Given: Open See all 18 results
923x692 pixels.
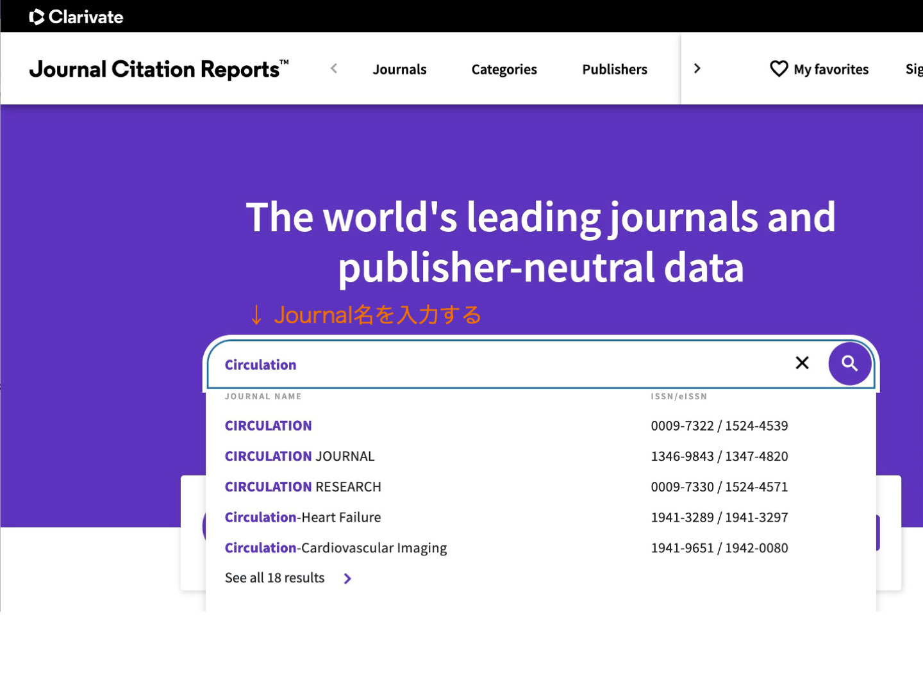Looking at the screenshot, I should (x=275, y=578).
